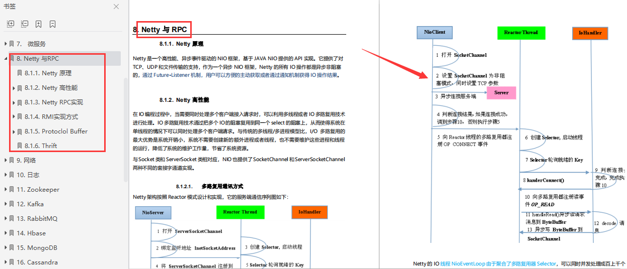627x269 pixels.
Task: Click the bookmark icon beside 16. Cassandra
Action: 11,262
